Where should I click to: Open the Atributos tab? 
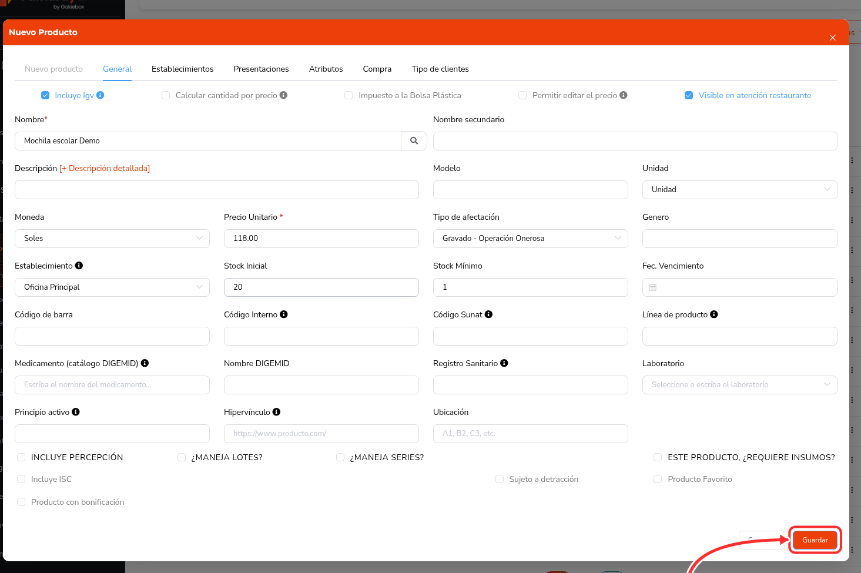pos(326,69)
